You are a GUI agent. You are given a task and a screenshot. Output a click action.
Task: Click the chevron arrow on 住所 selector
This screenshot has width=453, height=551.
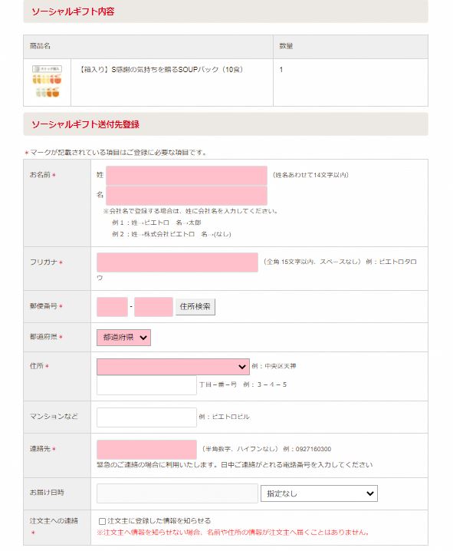242,367
